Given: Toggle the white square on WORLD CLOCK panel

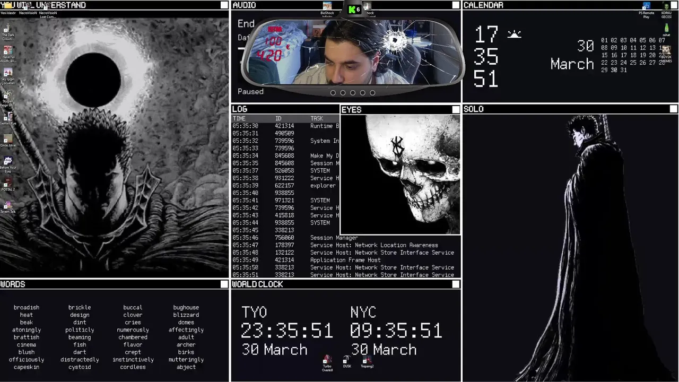Looking at the screenshot, I should 456,284.
